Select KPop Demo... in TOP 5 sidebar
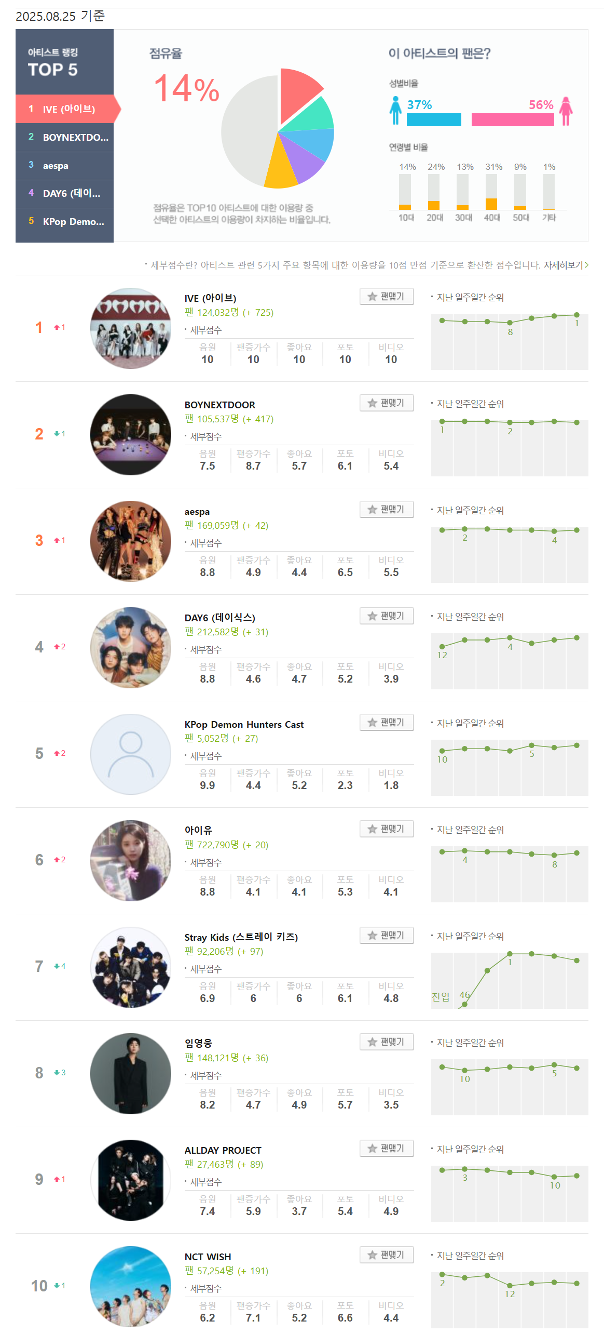Image resolution: width=604 pixels, height=1334 pixels. point(65,222)
